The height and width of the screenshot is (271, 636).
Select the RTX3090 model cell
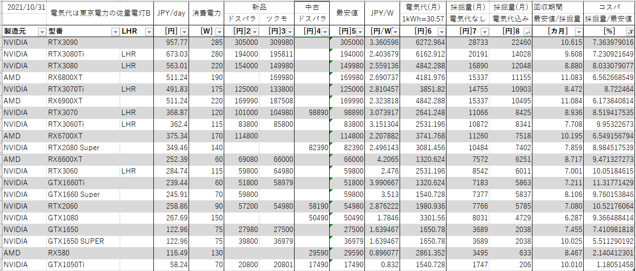pyautogui.click(x=83, y=42)
